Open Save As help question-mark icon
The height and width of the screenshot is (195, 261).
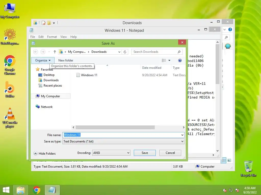click(x=180, y=60)
